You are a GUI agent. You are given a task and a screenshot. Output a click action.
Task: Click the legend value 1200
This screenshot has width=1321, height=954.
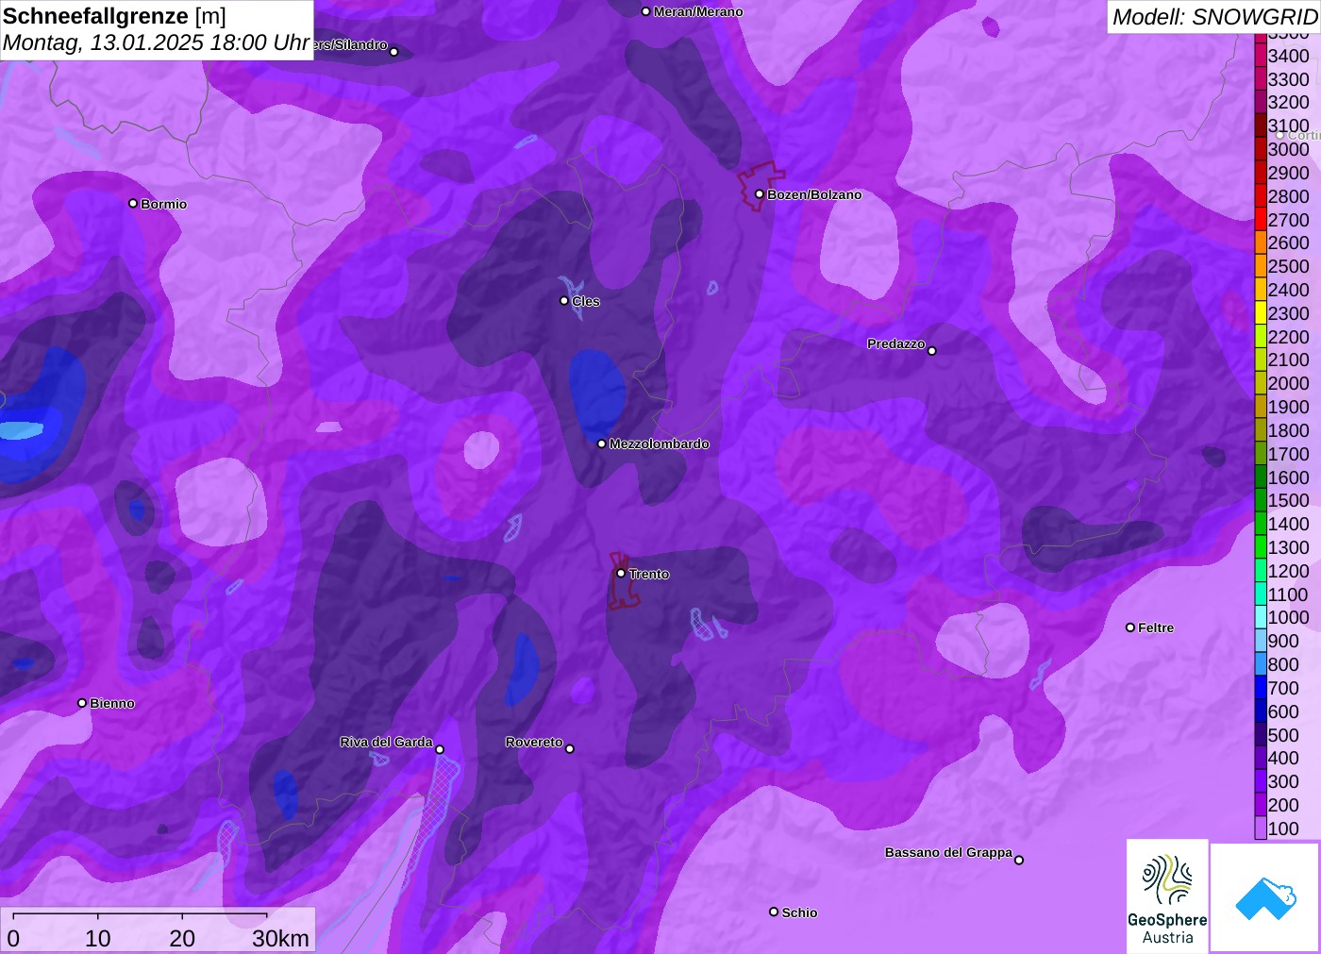(1288, 571)
